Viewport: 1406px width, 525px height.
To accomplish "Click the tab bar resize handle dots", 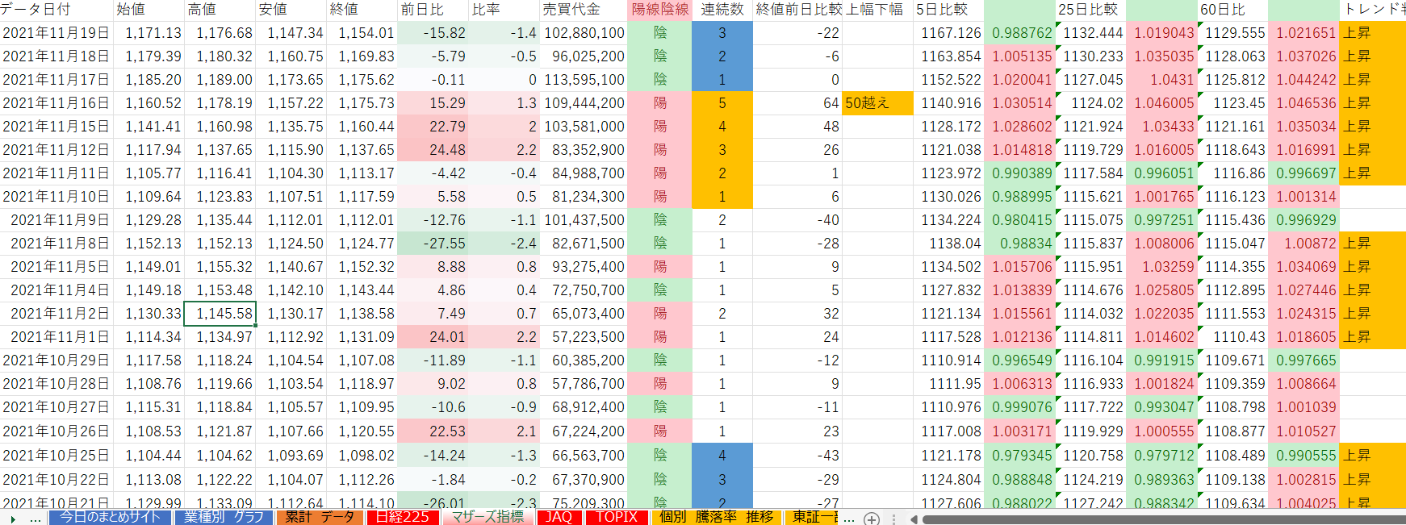I will point(893,519).
